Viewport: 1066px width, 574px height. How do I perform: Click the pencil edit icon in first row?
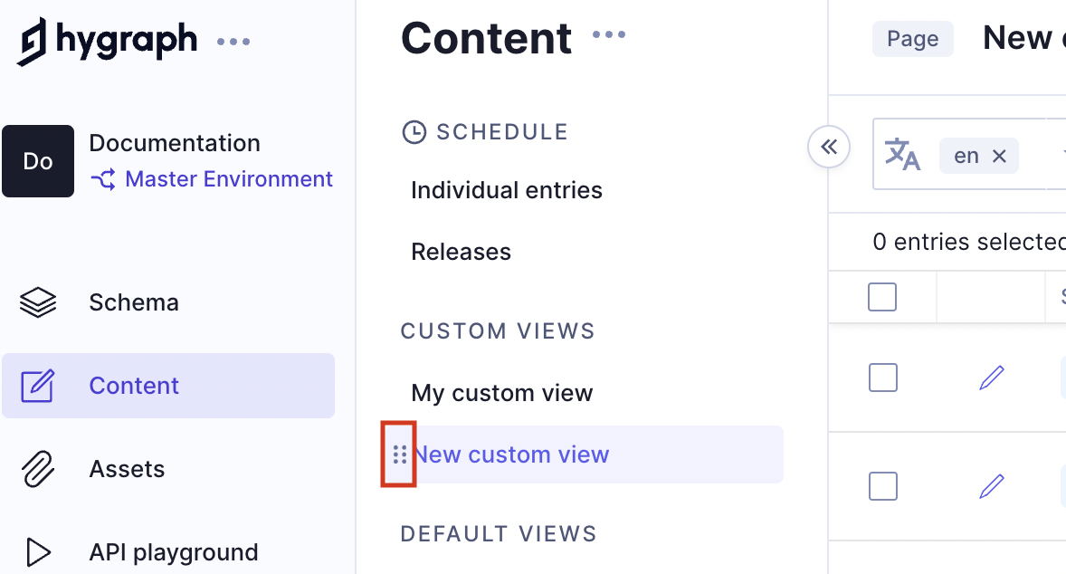(x=992, y=378)
